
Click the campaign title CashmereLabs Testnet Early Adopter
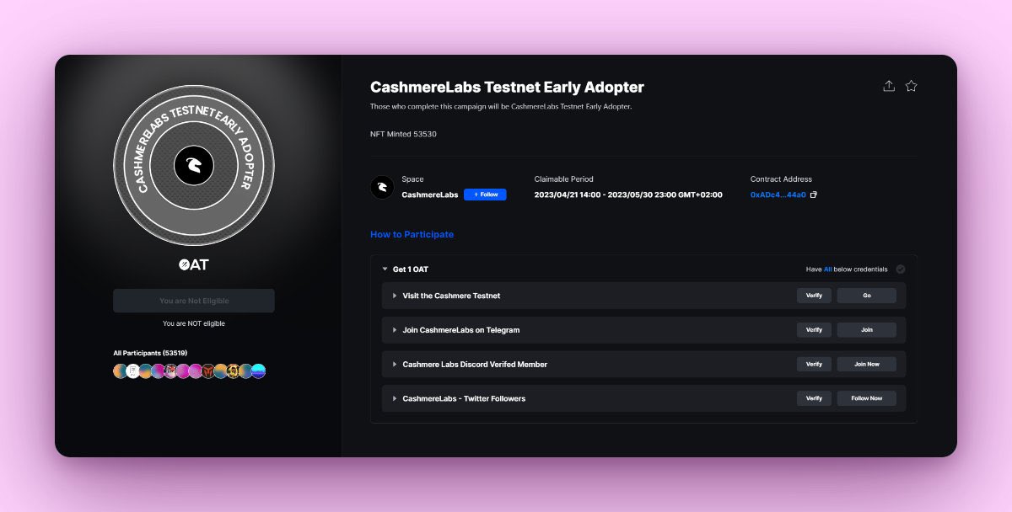click(x=507, y=87)
